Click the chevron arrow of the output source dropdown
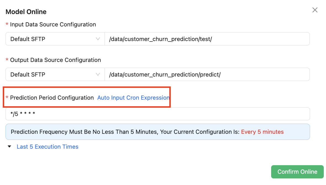This screenshot has height=185, width=326. tap(98, 75)
